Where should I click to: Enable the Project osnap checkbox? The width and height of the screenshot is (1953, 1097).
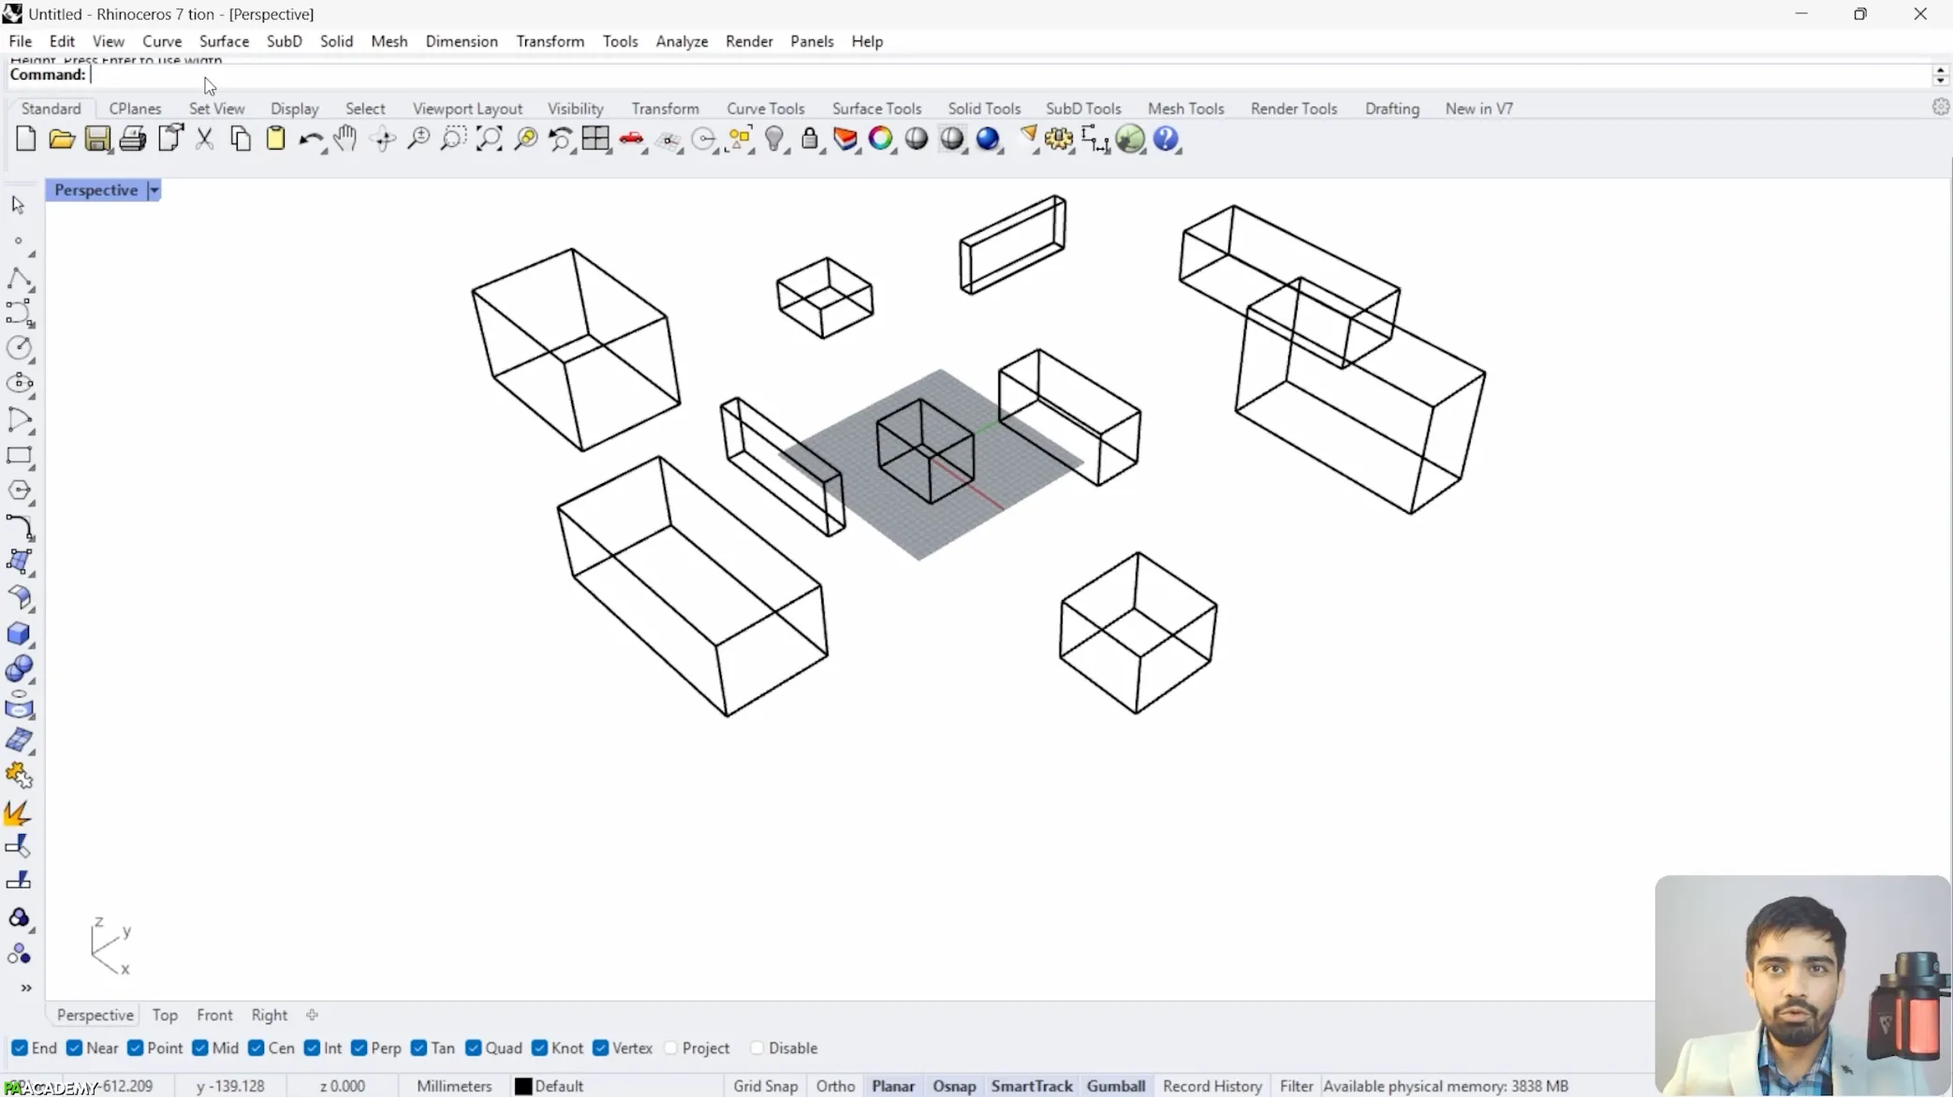(x=671, y=1047)
